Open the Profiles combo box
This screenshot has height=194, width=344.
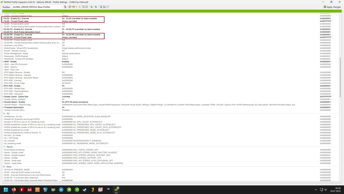click(37, 7)
